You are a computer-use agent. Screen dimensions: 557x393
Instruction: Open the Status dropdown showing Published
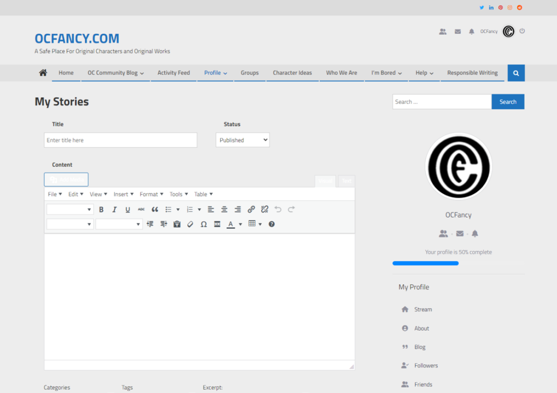[x=242, y=140]
